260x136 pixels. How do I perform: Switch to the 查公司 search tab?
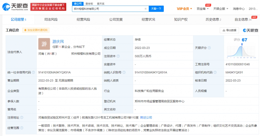(77, 4)
